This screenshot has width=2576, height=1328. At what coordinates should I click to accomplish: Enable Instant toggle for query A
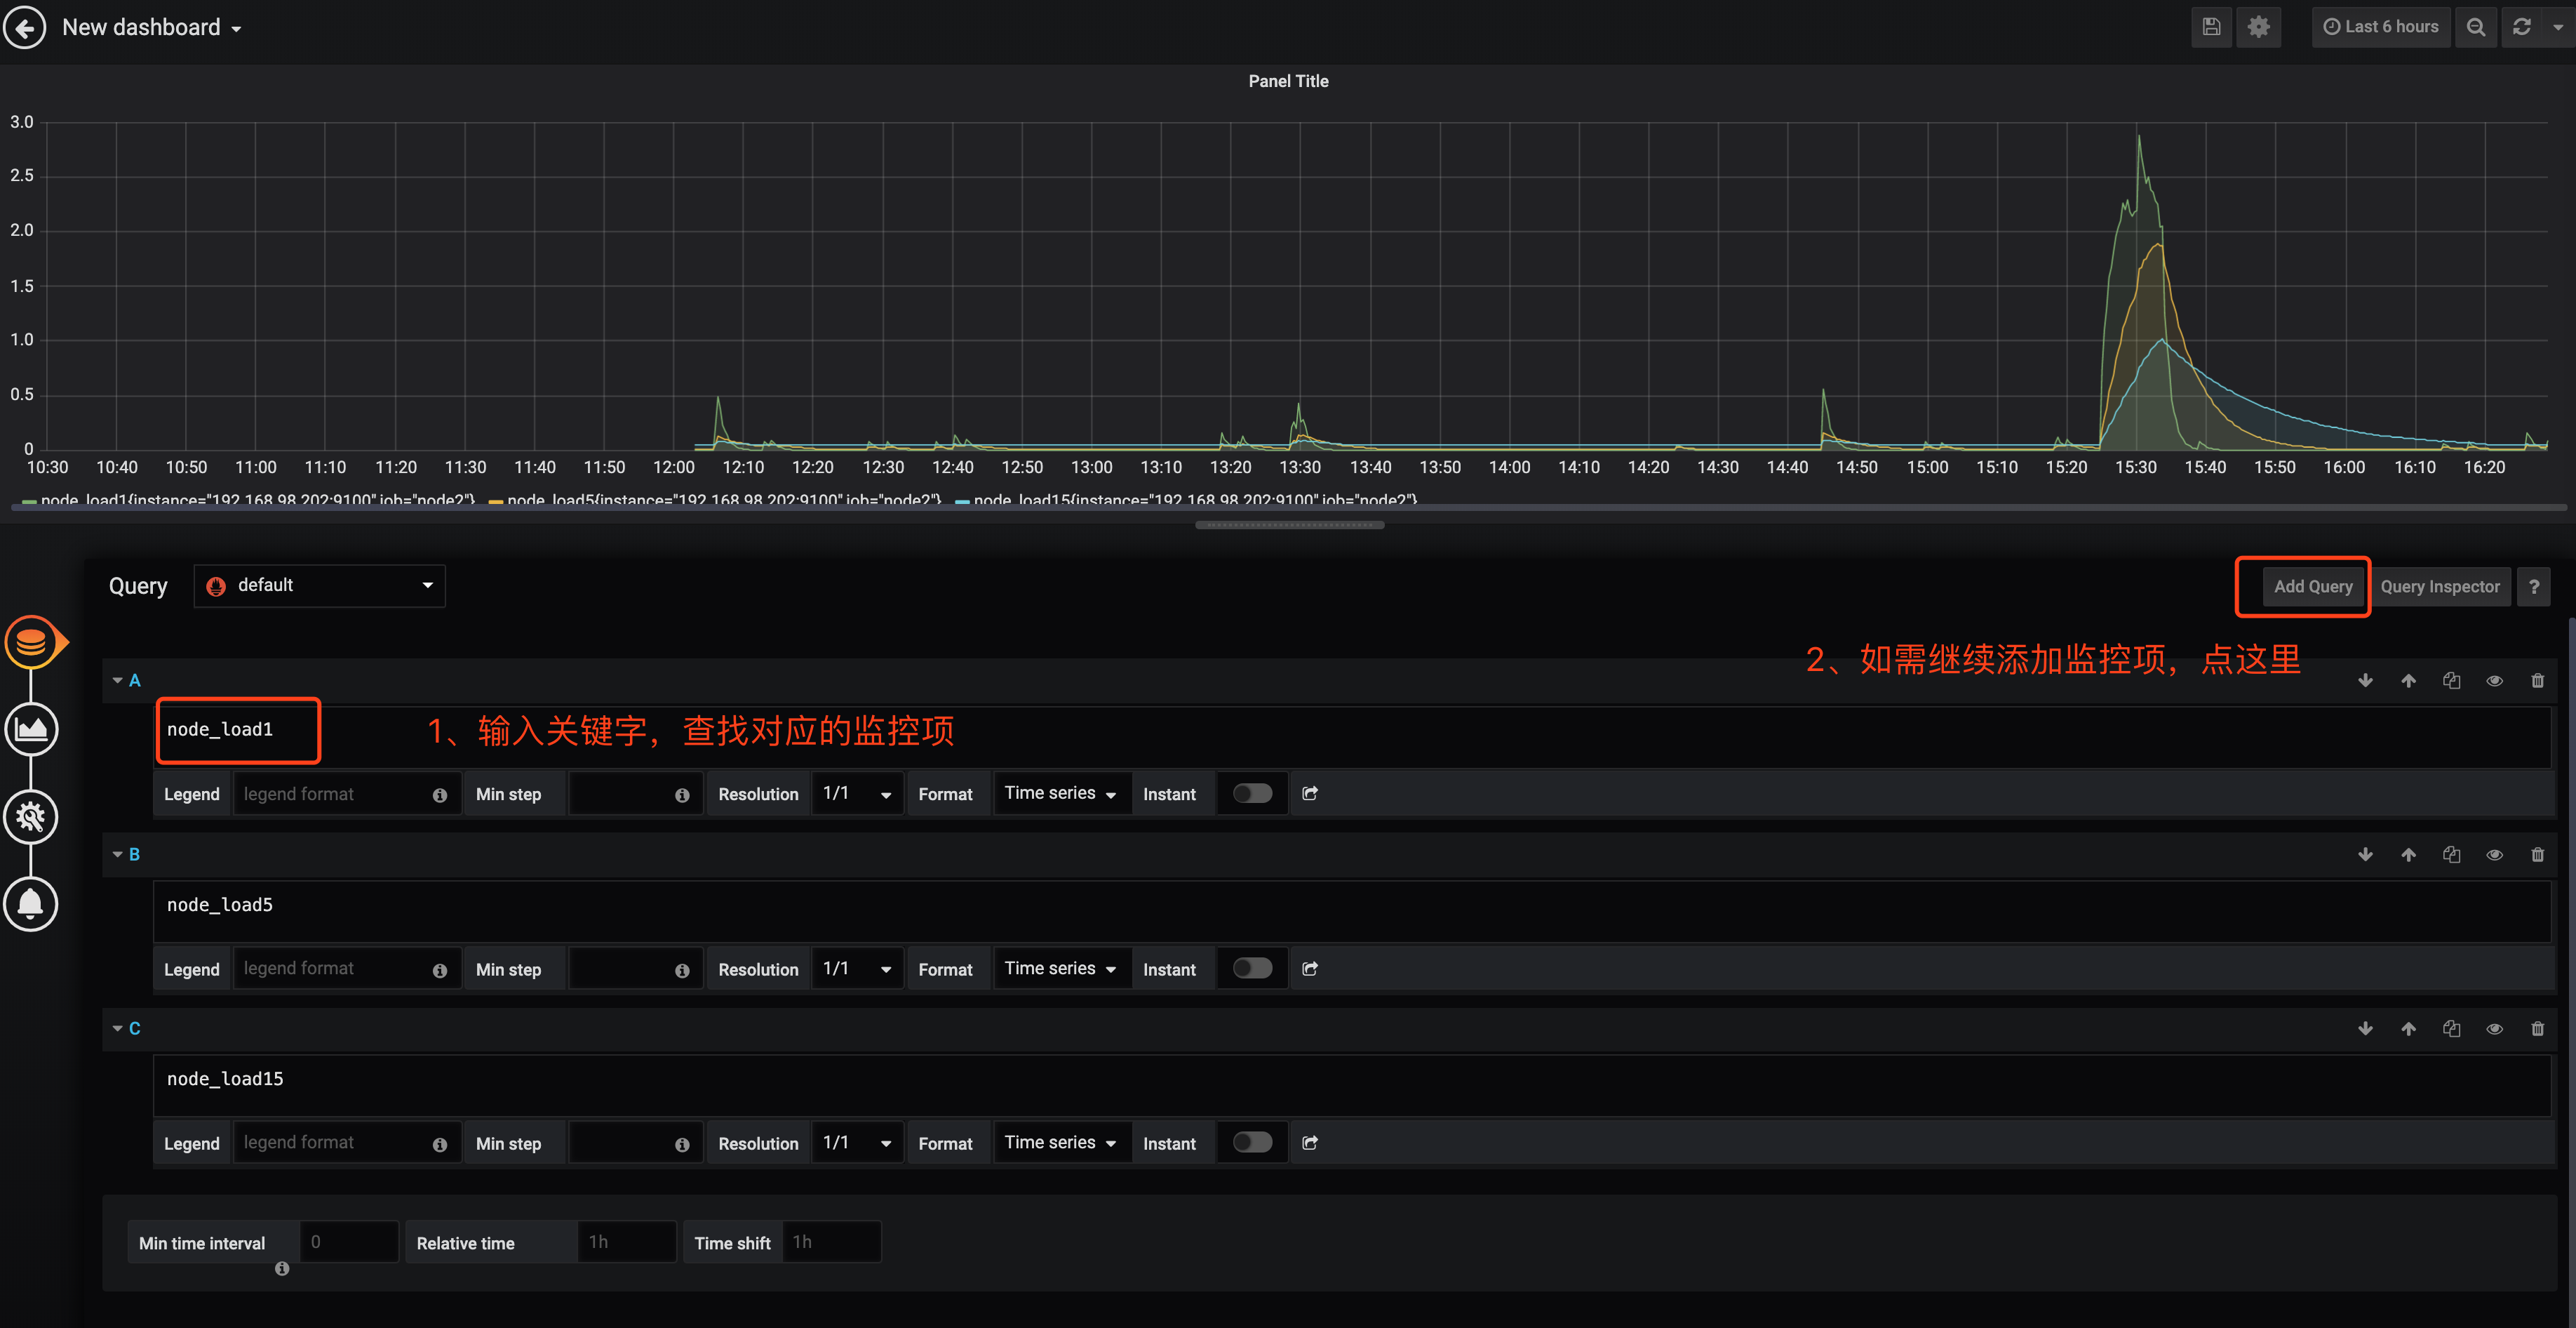coord(1252,794)
